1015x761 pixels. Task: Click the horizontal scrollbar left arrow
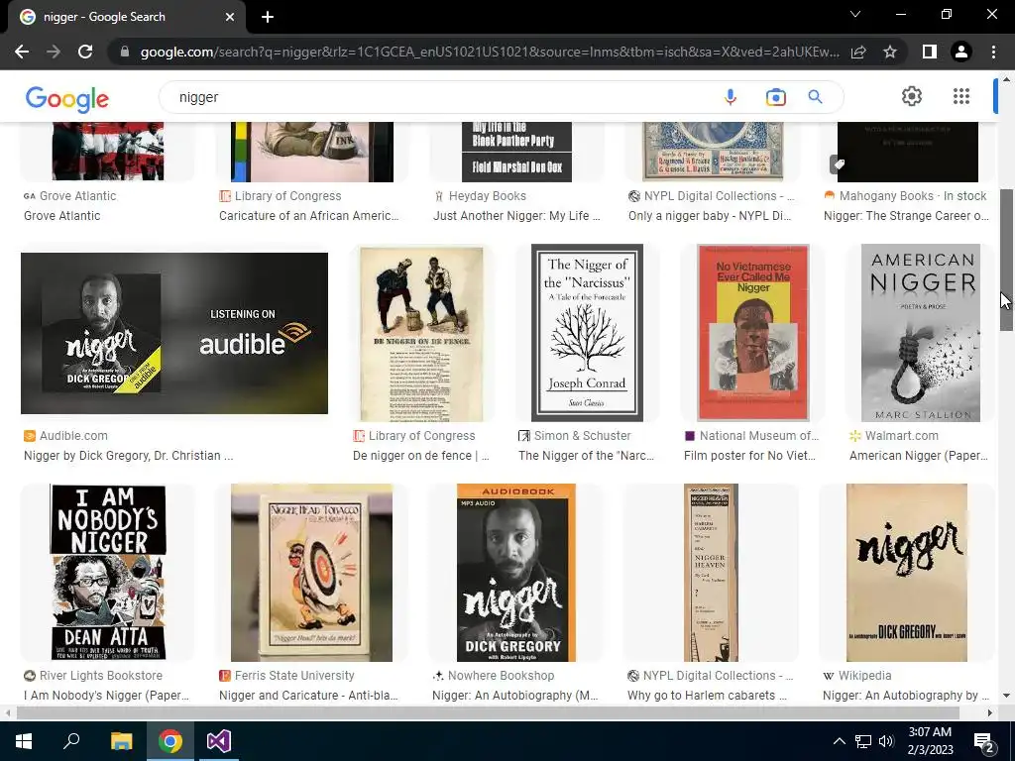(8, 713)
